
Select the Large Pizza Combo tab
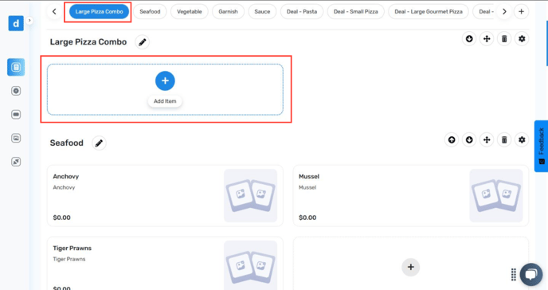100,11
